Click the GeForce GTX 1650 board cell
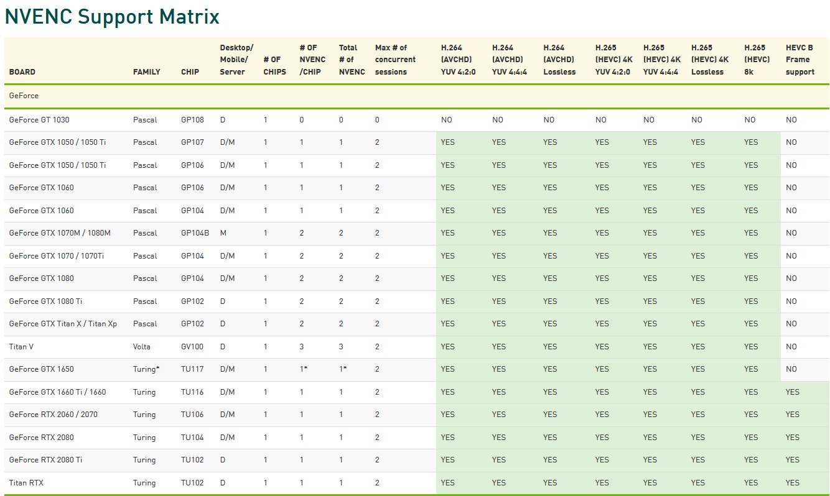The image size is (830, 496). (x=42, y=369)
